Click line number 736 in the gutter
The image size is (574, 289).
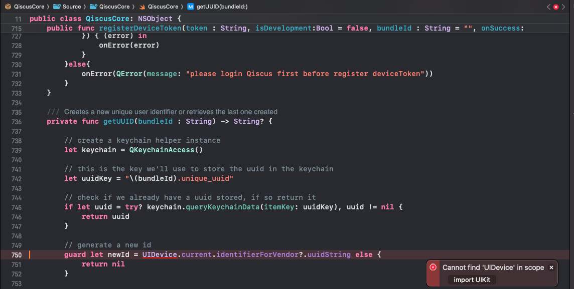click(16, 121)
